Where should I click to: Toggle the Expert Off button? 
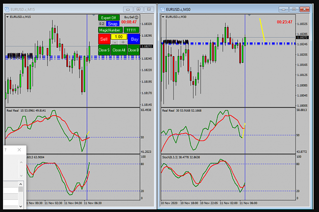pos(109,18)
